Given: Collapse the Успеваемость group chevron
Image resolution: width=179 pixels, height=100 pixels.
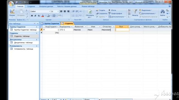Looking at the screenshot, I should coord(37,46).
